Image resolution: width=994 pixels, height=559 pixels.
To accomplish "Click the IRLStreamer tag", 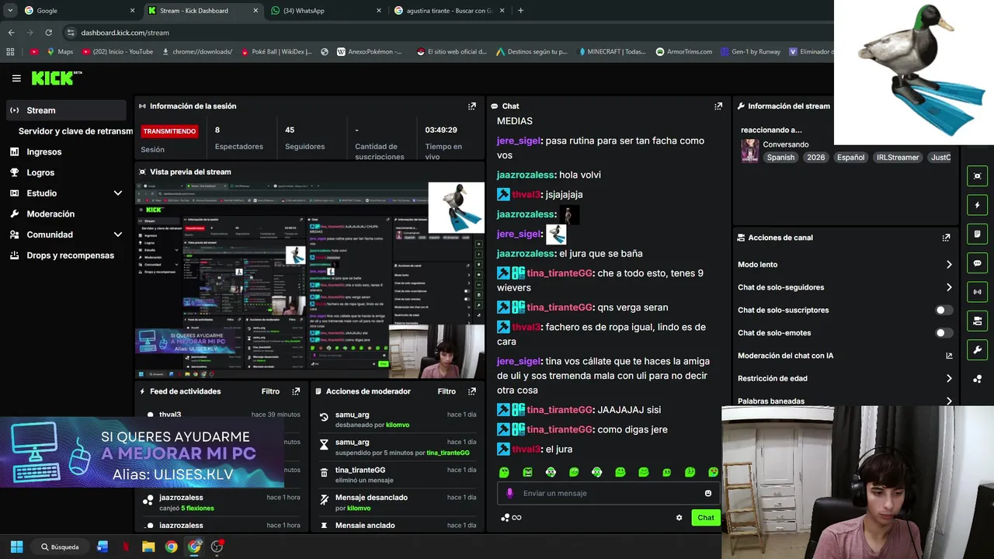I will [898, 158].
